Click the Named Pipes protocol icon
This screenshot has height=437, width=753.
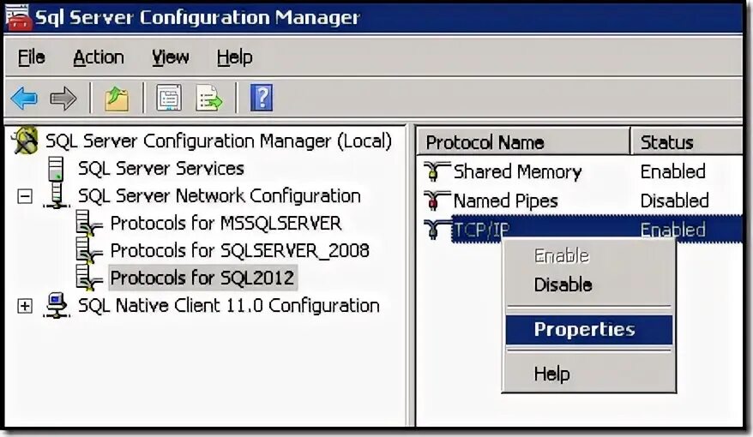436,201
